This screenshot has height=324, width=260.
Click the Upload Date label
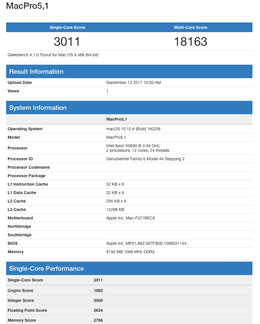click(20, 82)
